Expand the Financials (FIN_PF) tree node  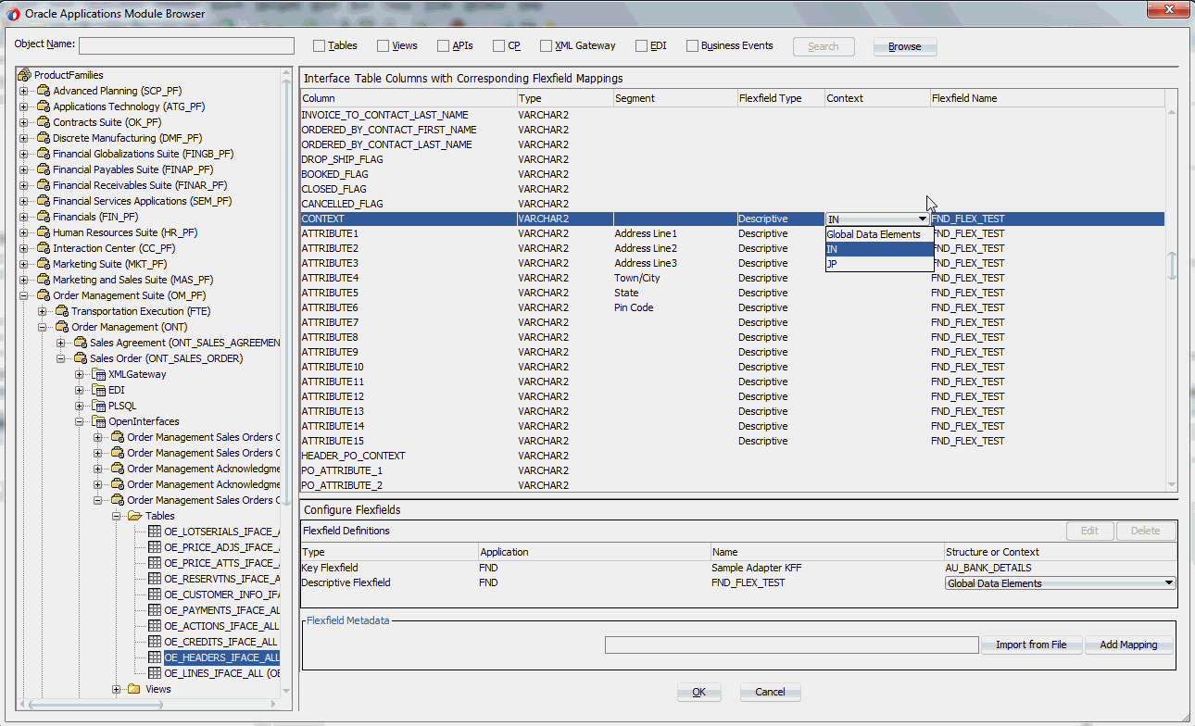pos(24,217)
